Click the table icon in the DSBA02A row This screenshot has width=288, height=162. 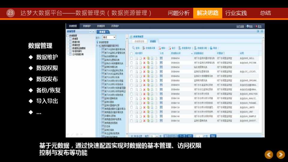(161, 63)
